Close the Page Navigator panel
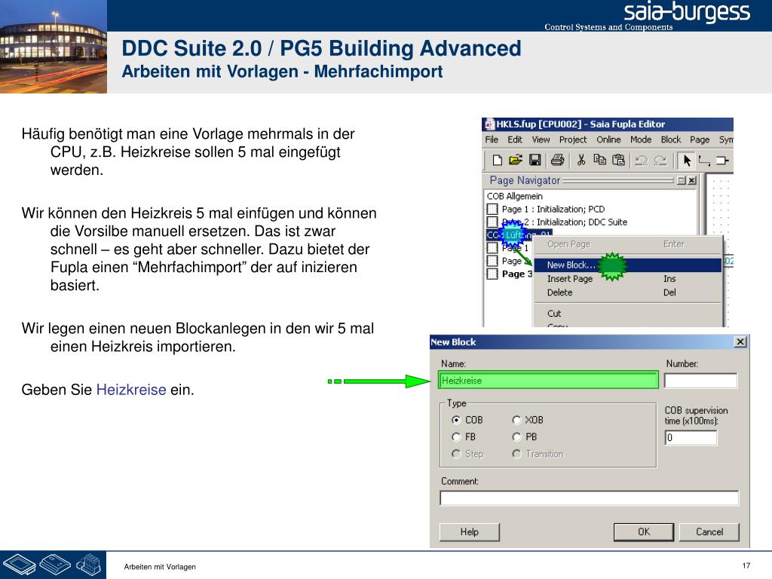Image resolution: width=772 pixels, height=579 pixels. [692, 180]
